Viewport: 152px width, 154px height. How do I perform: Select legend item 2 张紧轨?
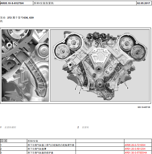tap(83, 127)
